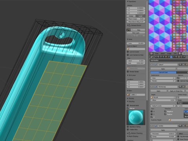Open View menu in UV editor header

pyautogui.click(x=157, y=54)
